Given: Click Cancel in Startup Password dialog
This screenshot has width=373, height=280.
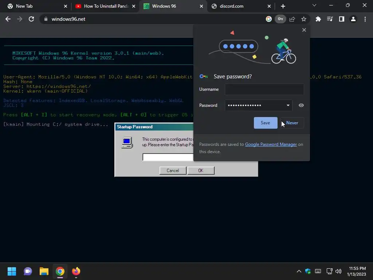Looking at the screenshot, I should pos(173,171).
